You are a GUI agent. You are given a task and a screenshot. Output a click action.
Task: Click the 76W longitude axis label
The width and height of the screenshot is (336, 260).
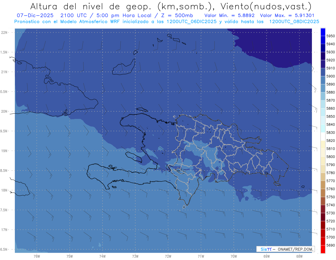point(37,256)
